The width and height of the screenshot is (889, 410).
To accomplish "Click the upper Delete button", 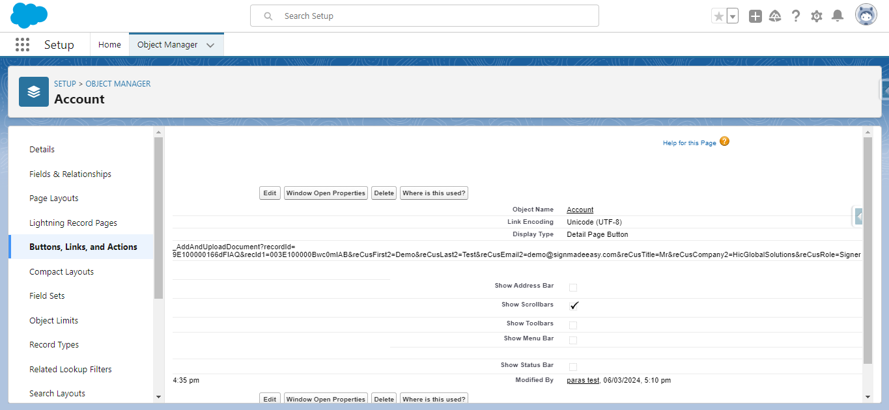I will tap(384, 193).
